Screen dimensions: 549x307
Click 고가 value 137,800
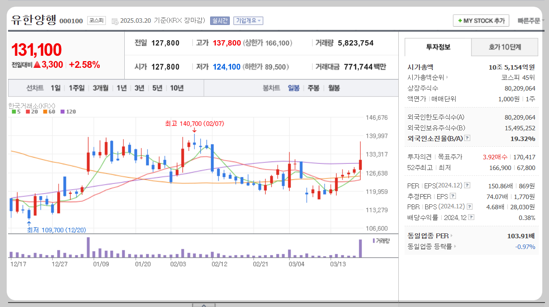click(227, 43)
